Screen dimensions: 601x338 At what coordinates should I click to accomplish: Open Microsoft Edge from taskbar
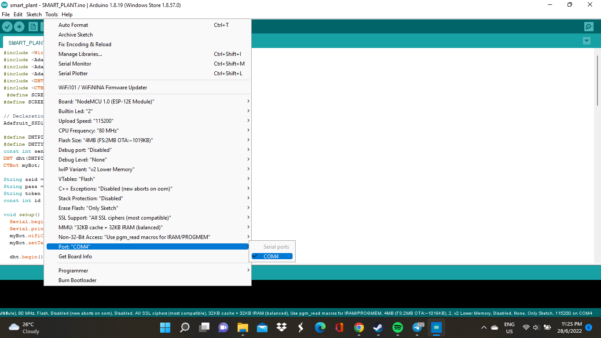click(x=320, y=327)
